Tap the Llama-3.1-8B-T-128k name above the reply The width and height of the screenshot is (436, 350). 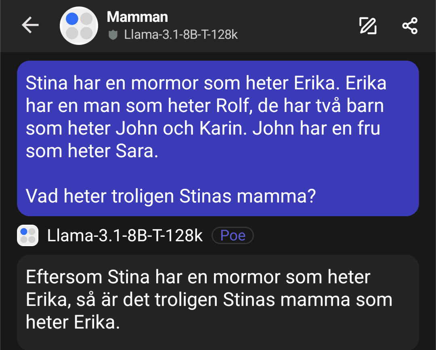coord(125,236)
